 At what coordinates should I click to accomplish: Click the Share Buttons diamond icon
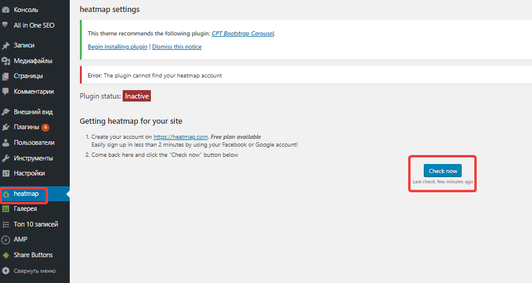click(x=5, y=255)
